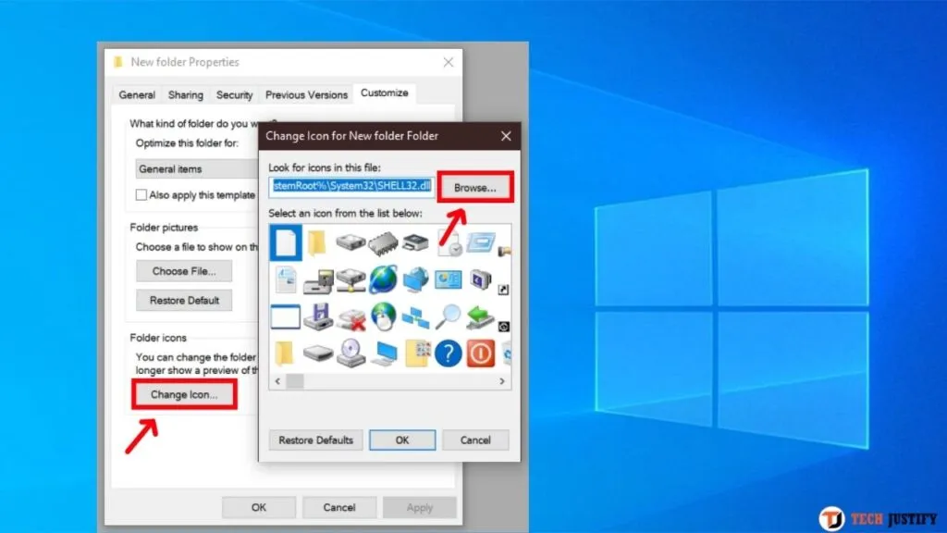The width and height of the screenshot is (947, 533).
Task: Select the magnifying glass search icon
Action: [x=449, y=316]
